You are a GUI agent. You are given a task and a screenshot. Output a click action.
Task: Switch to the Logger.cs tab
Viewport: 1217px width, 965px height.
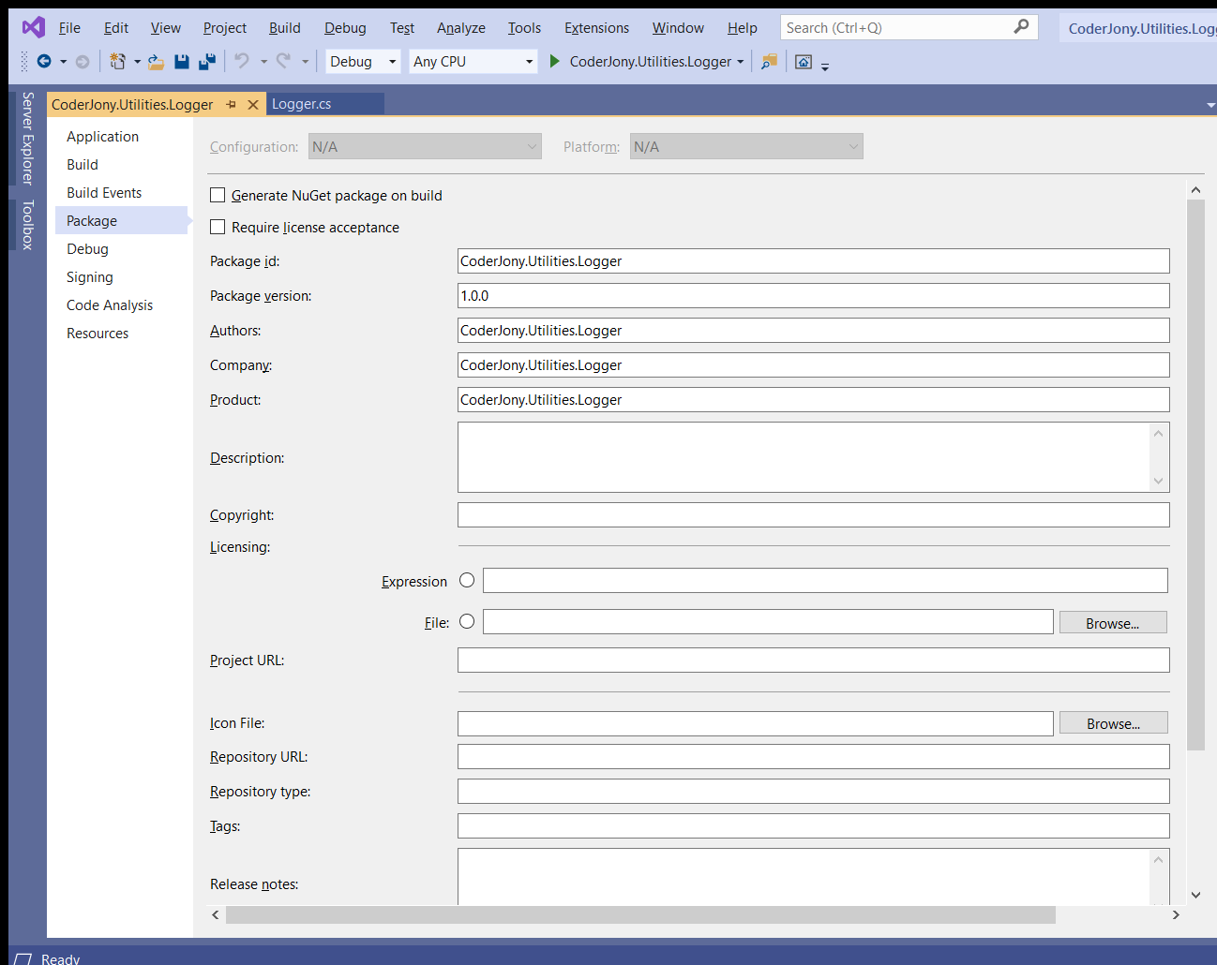[x=324, y=104]
